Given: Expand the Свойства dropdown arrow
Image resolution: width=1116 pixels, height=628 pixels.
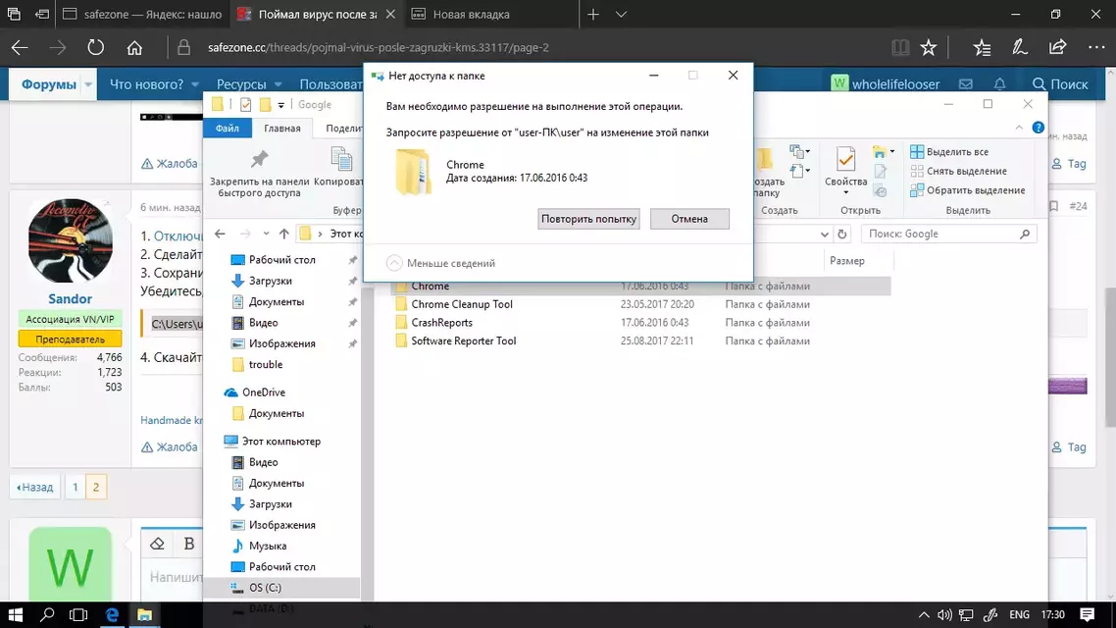Looking at the screenshot, I should (x=845, y=193).
